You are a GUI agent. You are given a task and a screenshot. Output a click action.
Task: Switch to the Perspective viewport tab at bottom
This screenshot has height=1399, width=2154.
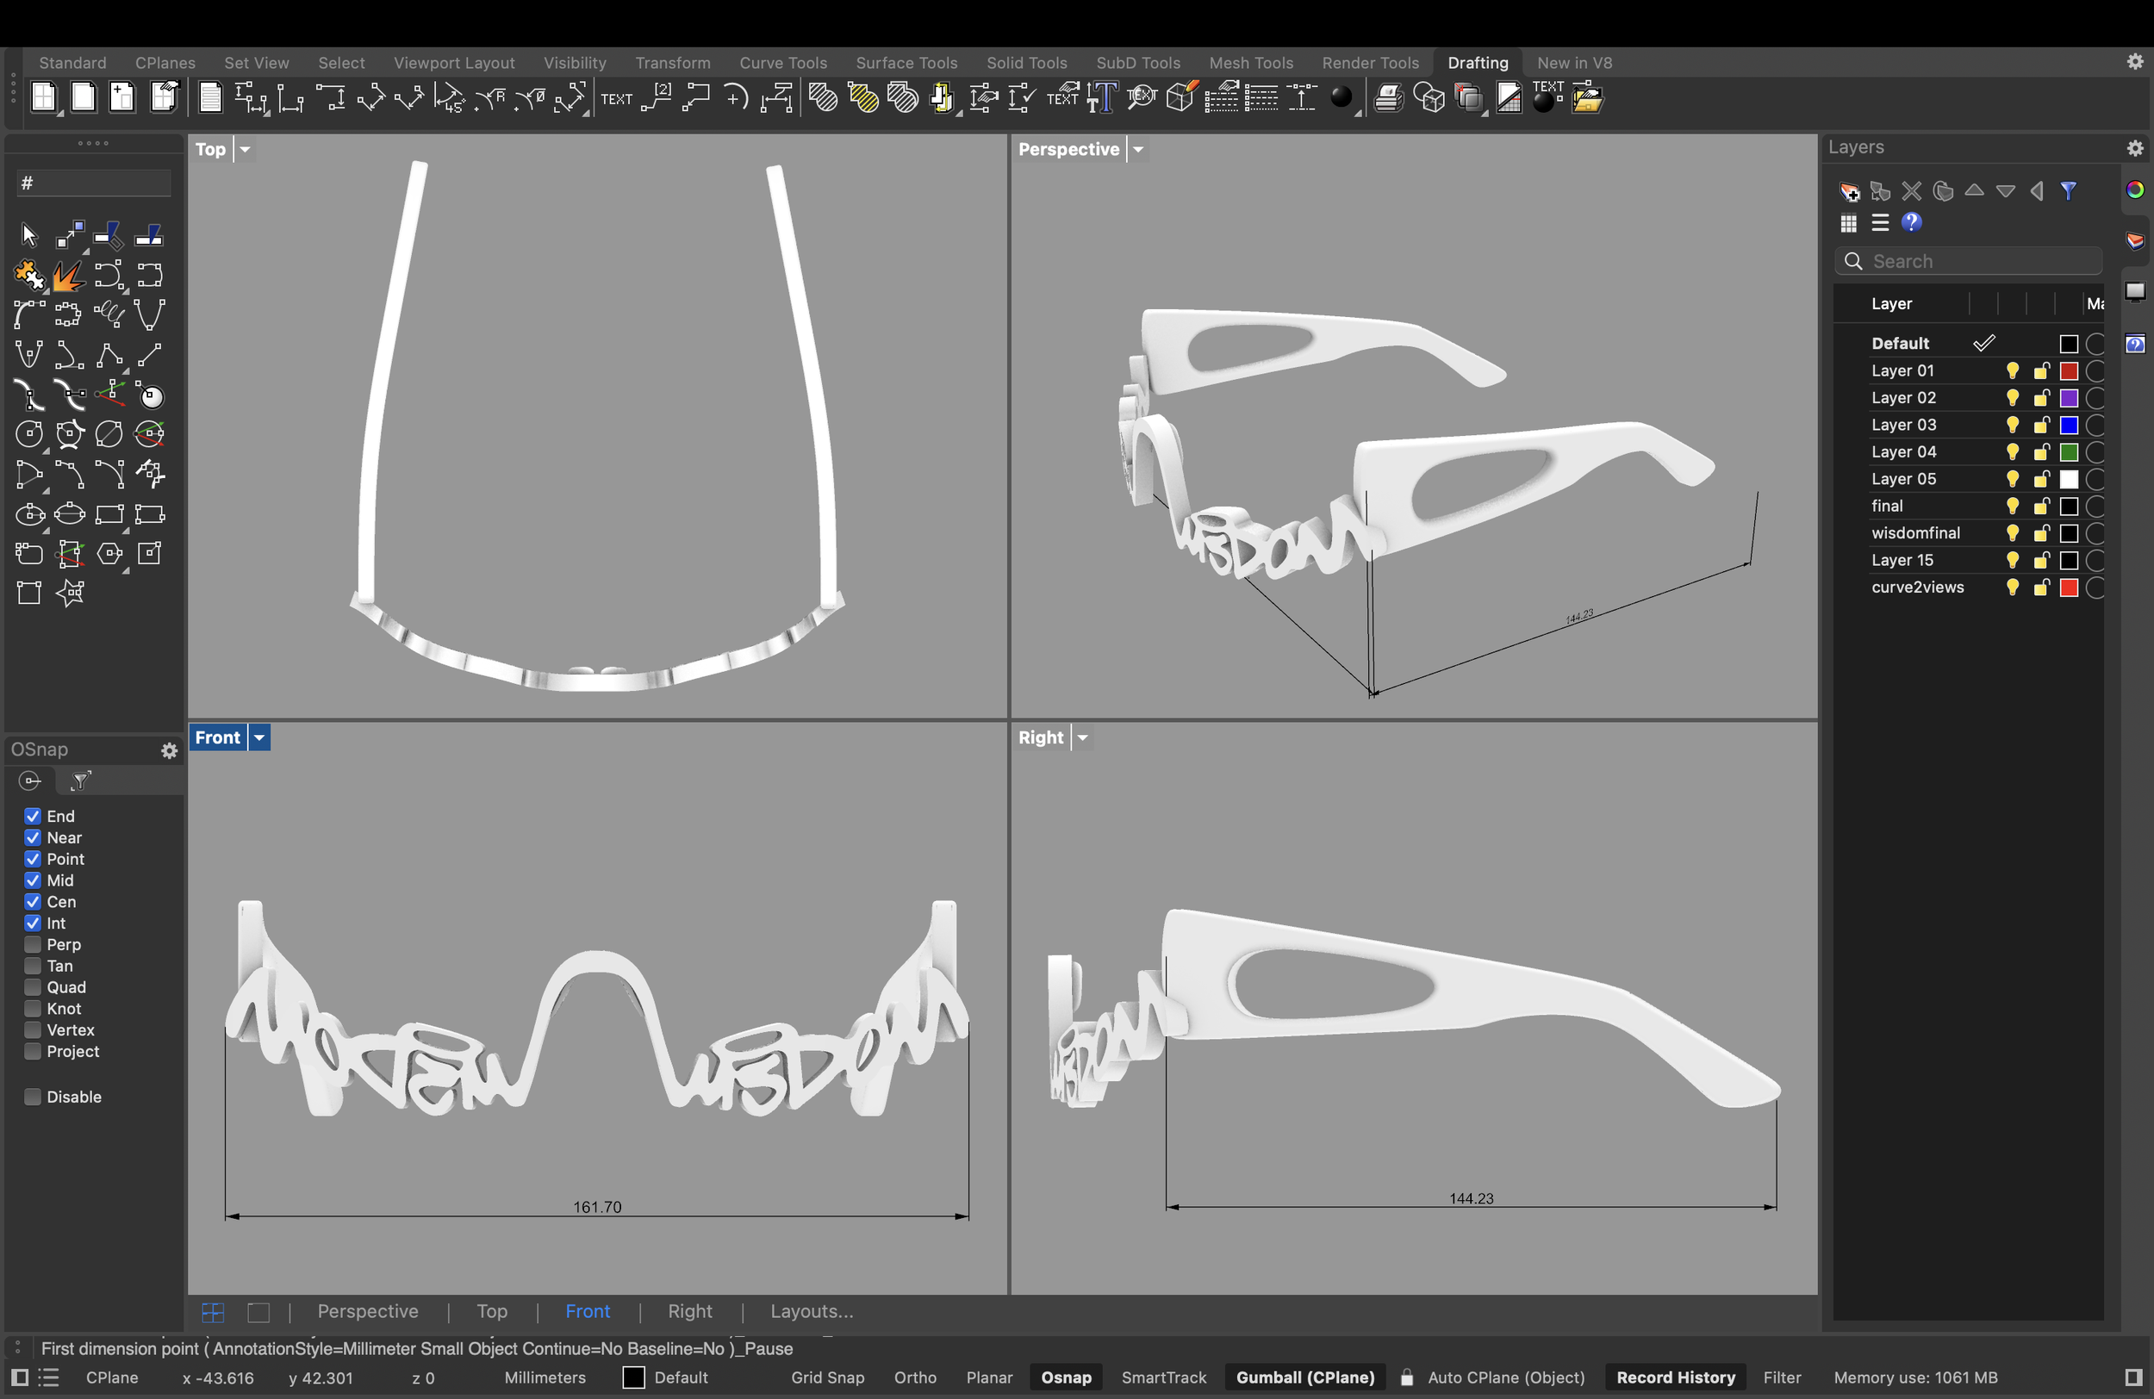point(367,1311)
